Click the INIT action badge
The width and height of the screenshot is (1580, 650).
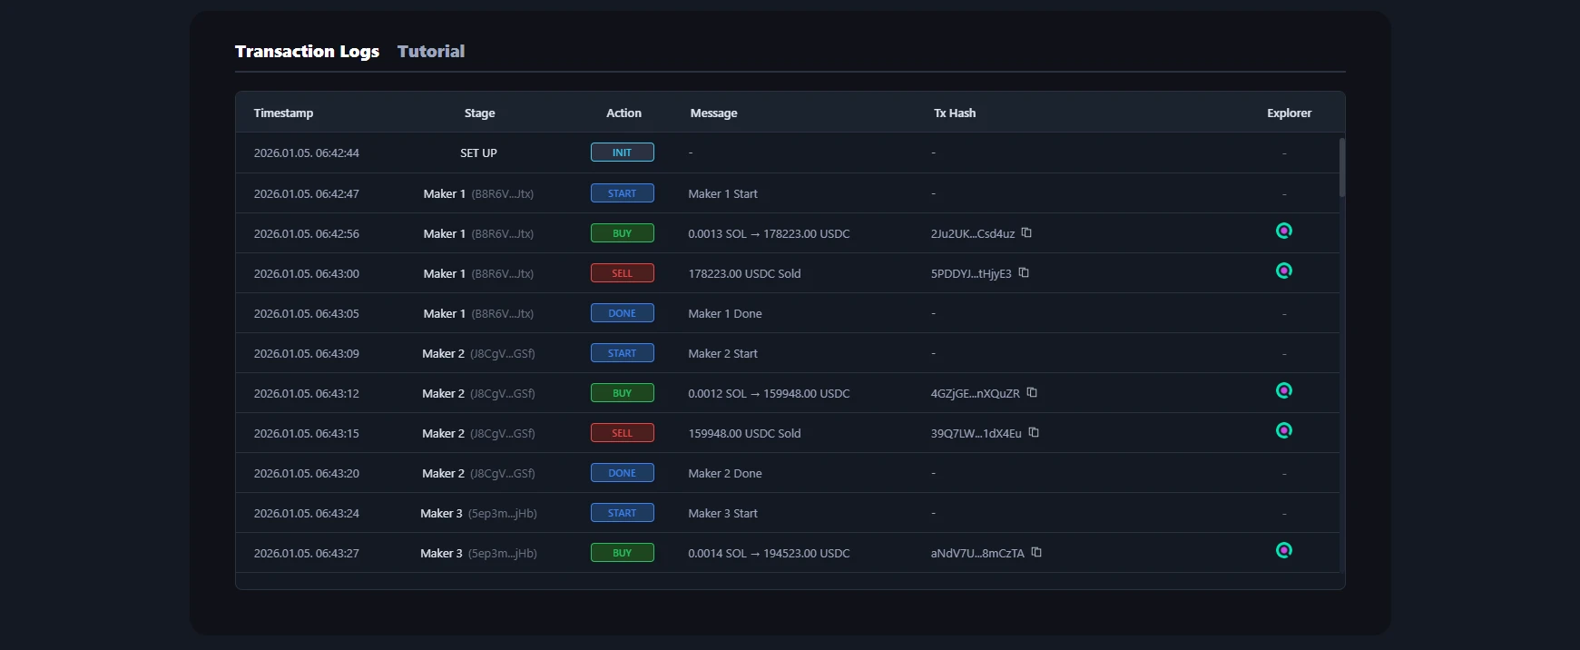pos(622,153)
